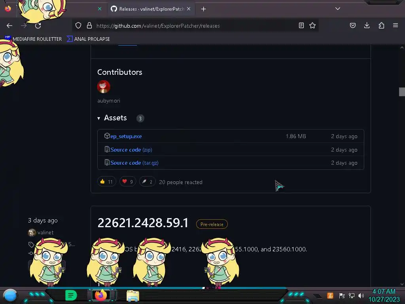Download Source code (tar.gz)

134,163
